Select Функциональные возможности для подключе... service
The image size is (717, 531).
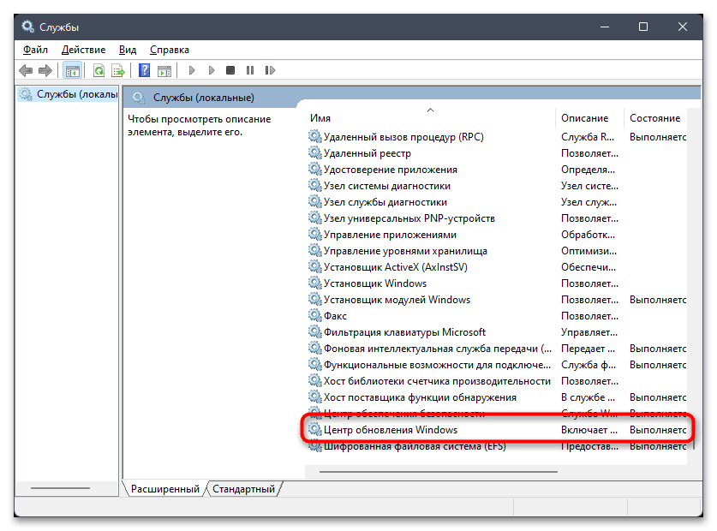pyautogui.click(x=437, y=365)
